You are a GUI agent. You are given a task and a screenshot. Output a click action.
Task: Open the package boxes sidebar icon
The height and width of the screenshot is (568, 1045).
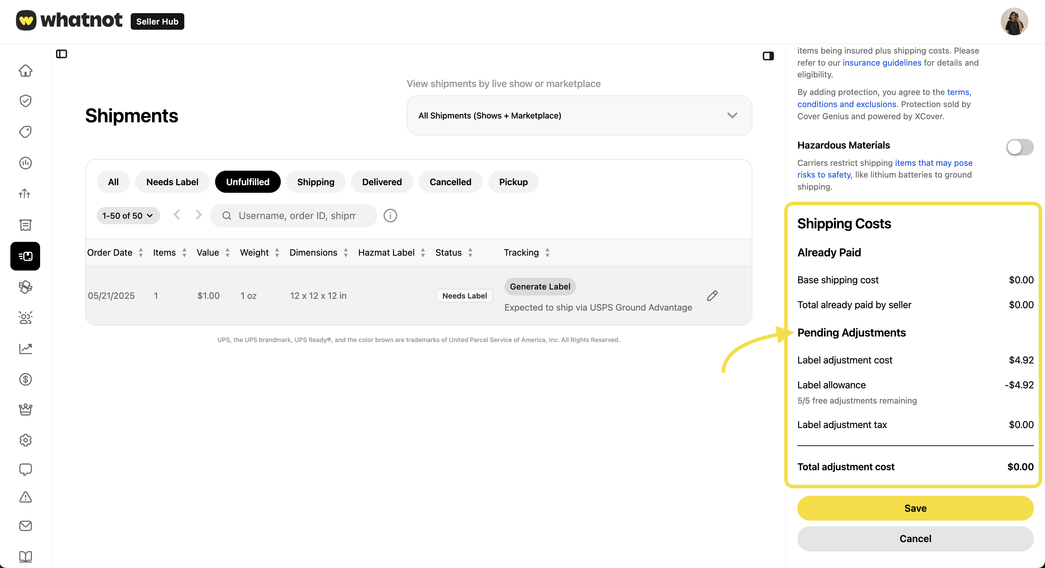coord(26,287)
